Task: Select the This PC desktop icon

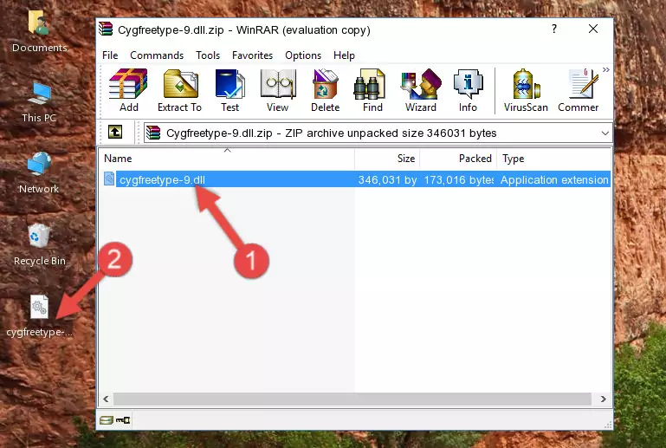Action: pyautogui.click(x=39, y=102)
